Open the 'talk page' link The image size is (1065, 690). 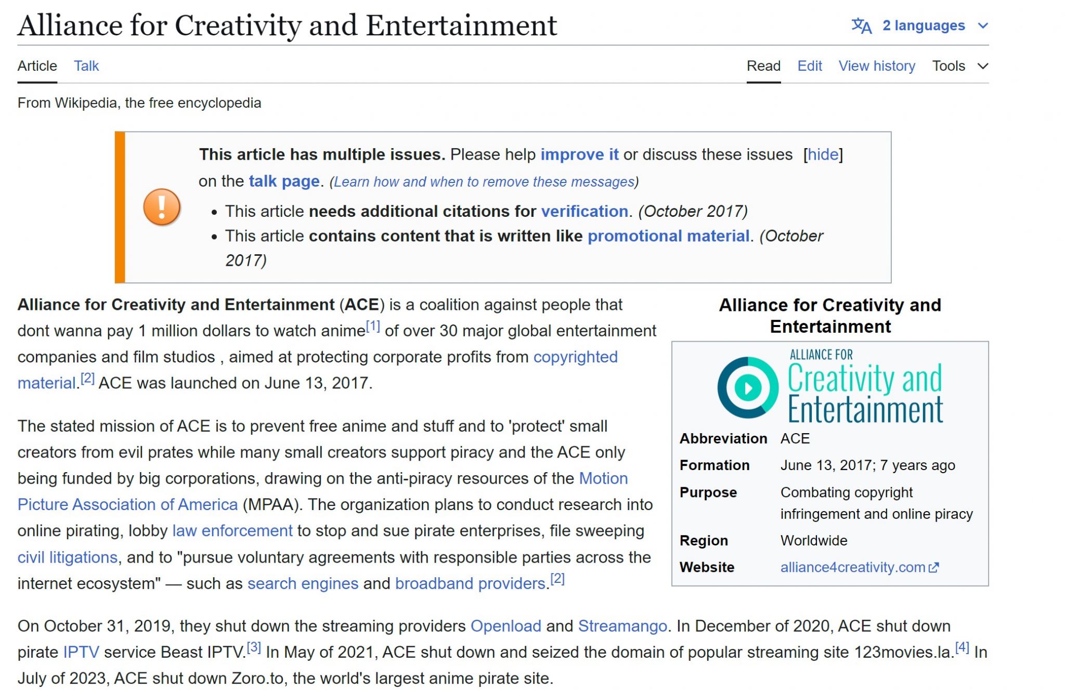284,181
